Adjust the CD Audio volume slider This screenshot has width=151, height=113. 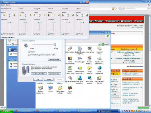[68, 23]
